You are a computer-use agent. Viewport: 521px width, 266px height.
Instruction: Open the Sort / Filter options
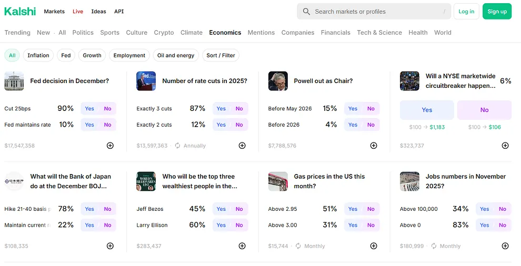click(221, 55)
